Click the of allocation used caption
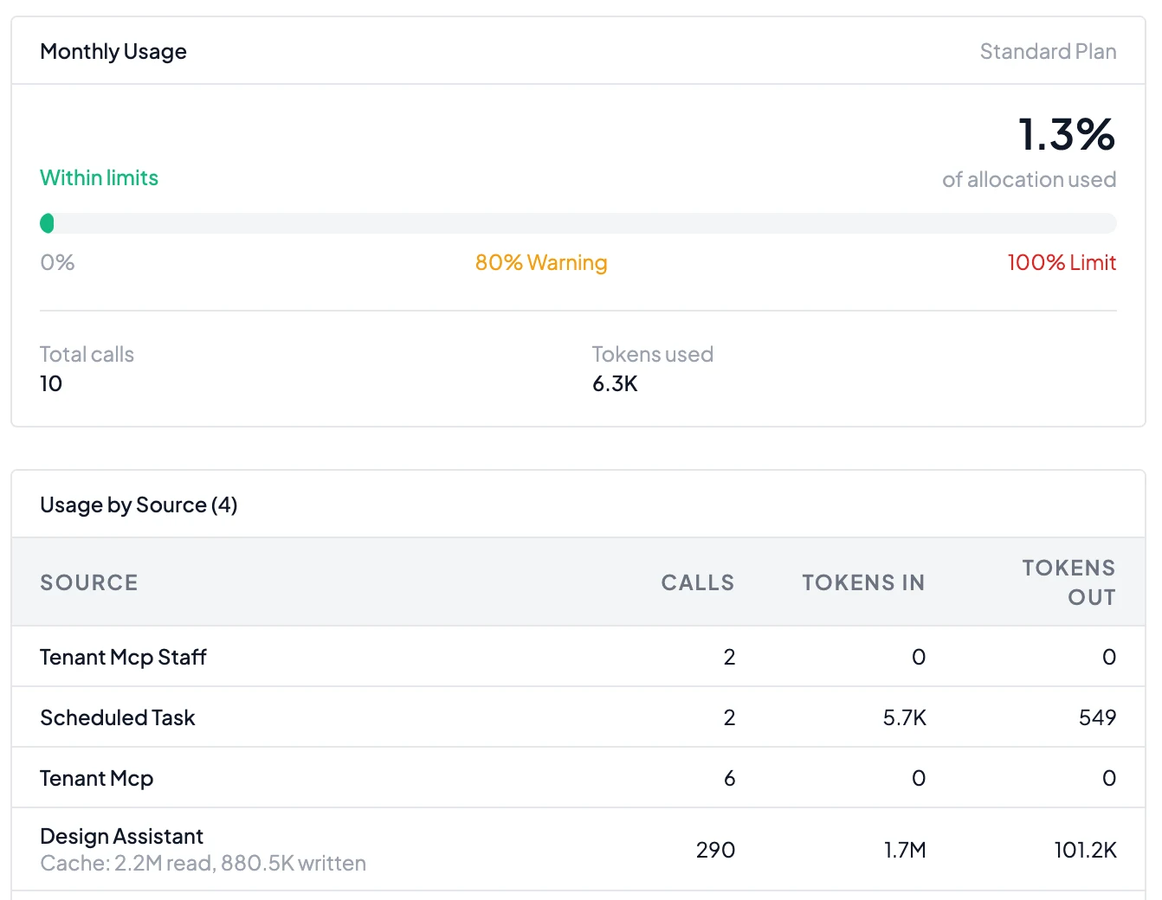This screenshot has width=1162, height=900. [x=1030, y=179]
